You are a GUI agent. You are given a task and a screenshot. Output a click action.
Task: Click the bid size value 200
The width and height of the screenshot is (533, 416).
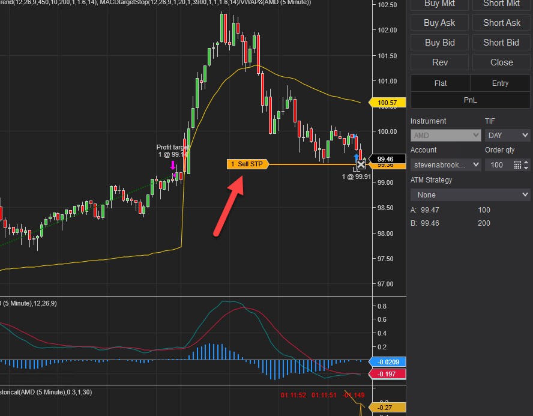[484, 223]
